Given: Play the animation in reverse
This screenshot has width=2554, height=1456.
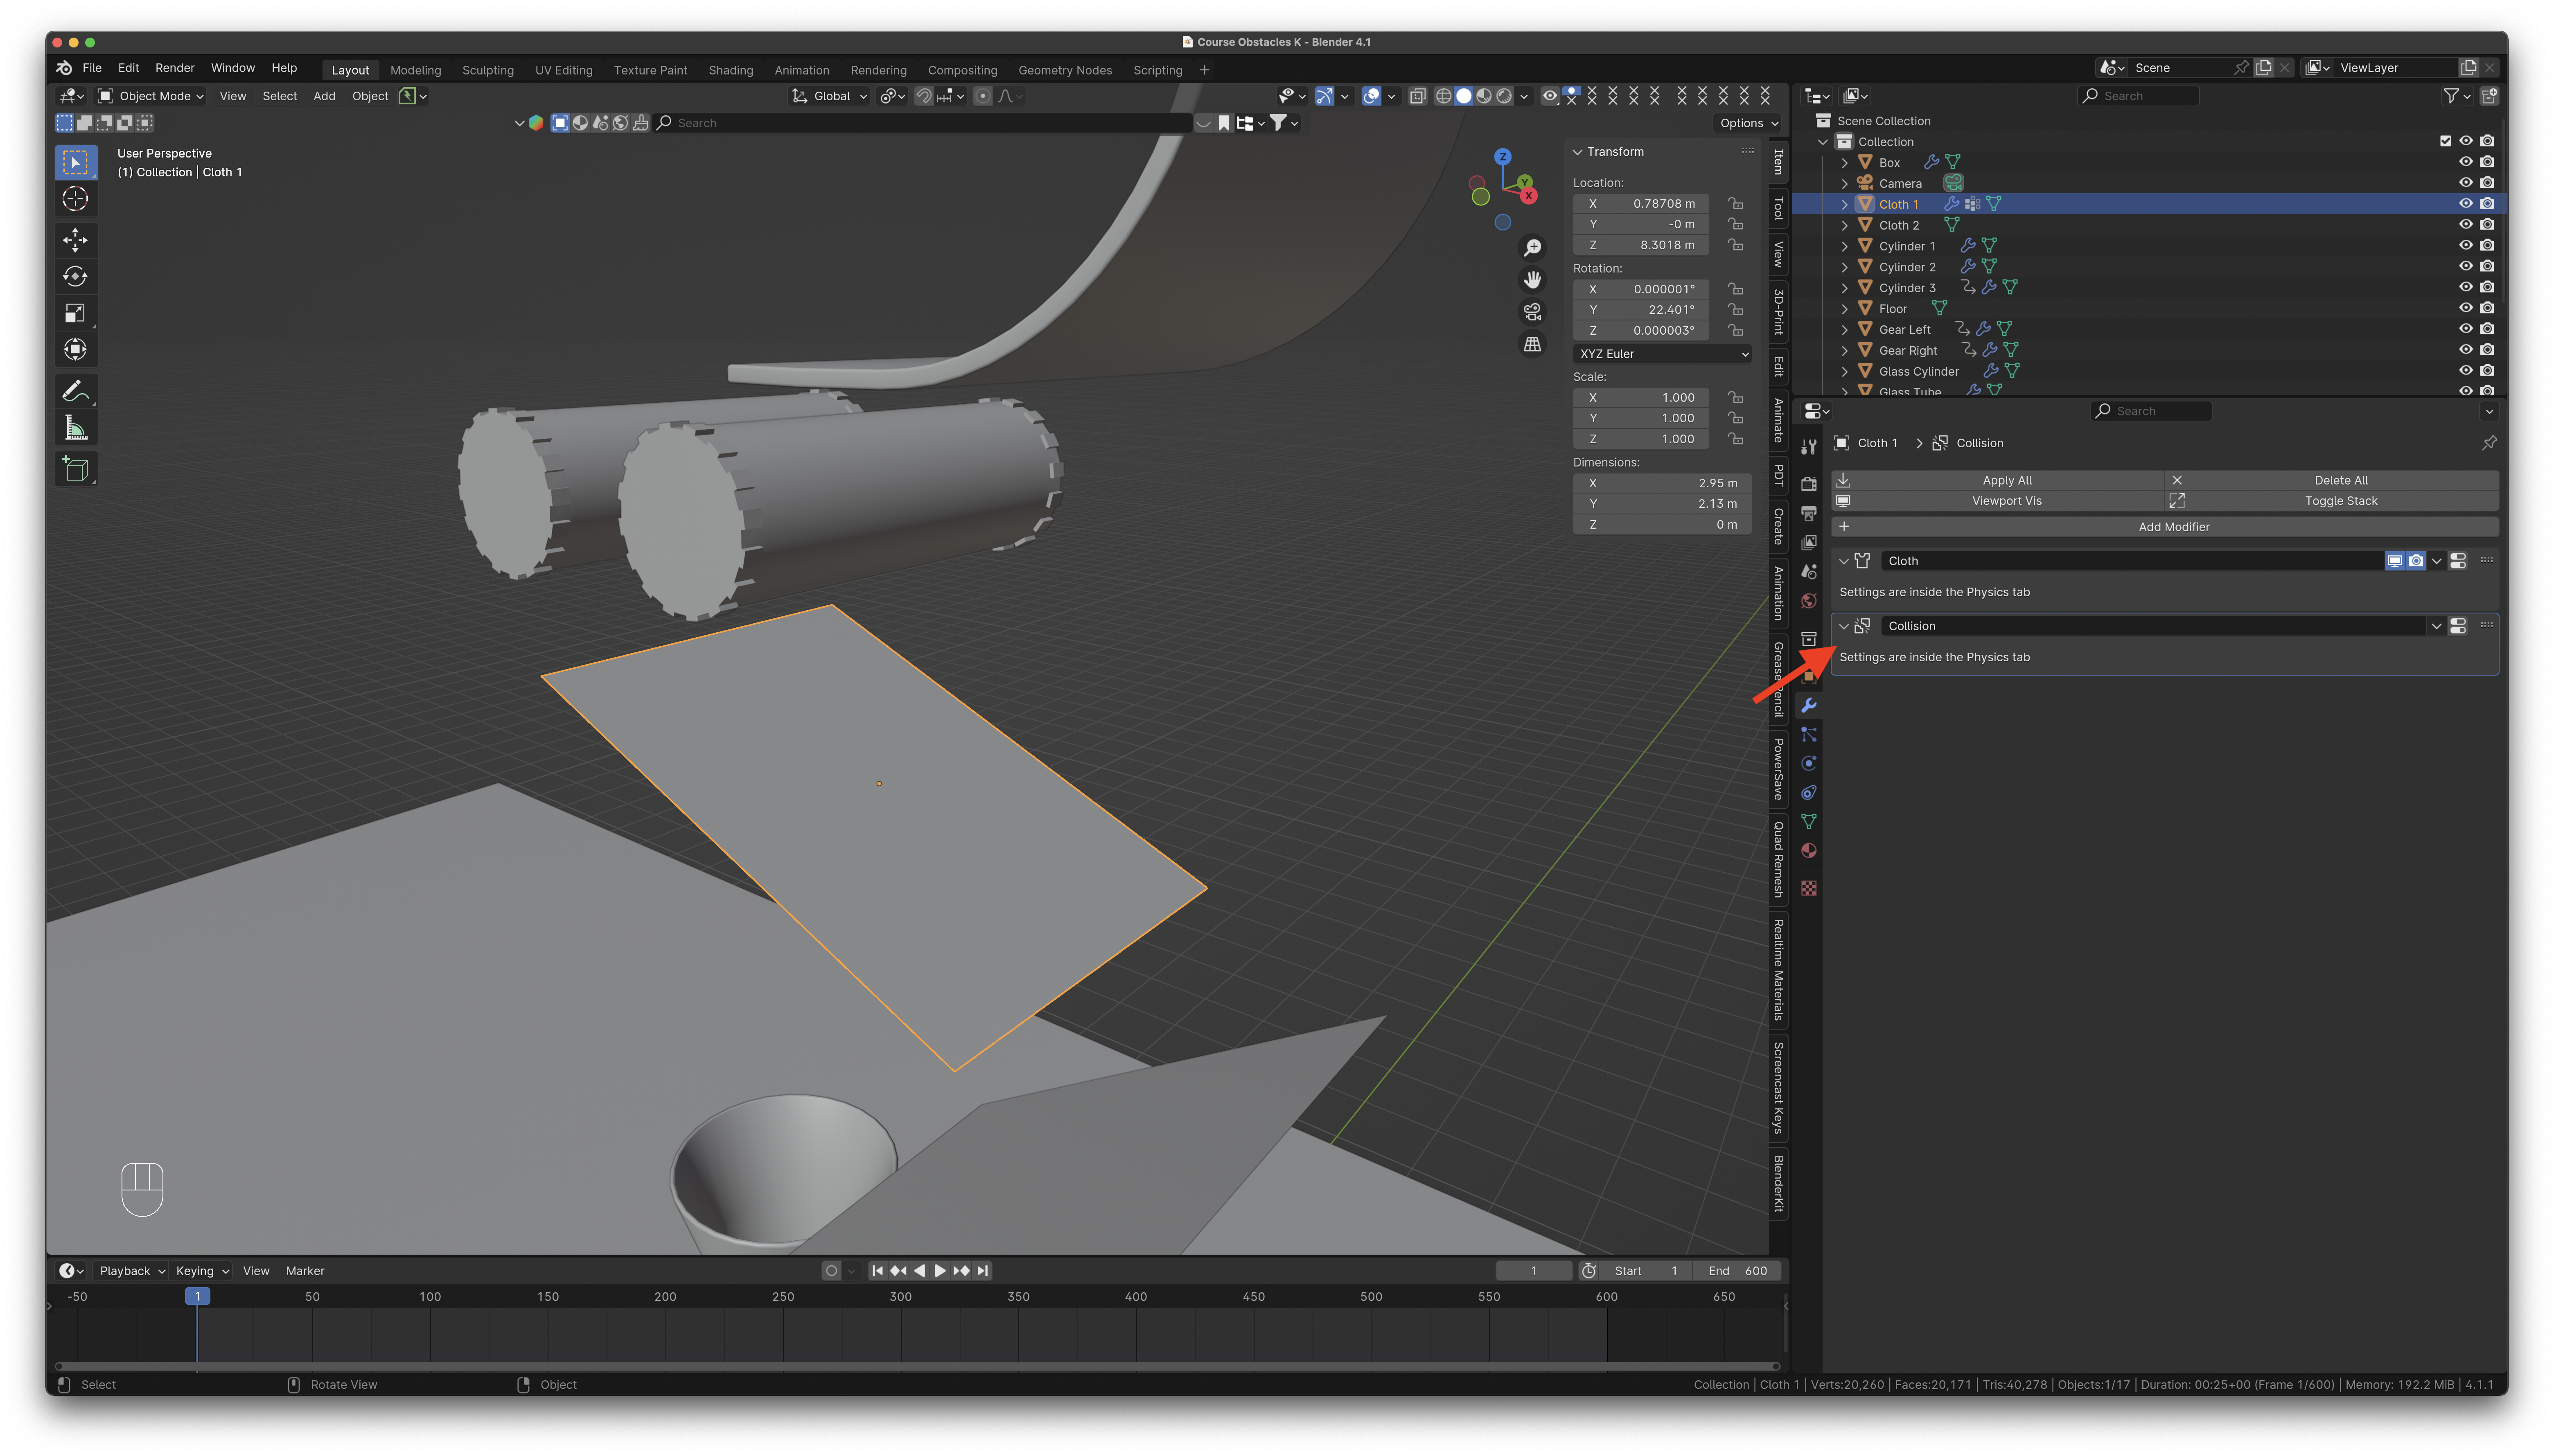Looking at the screenshot, I should [919, 1271].
